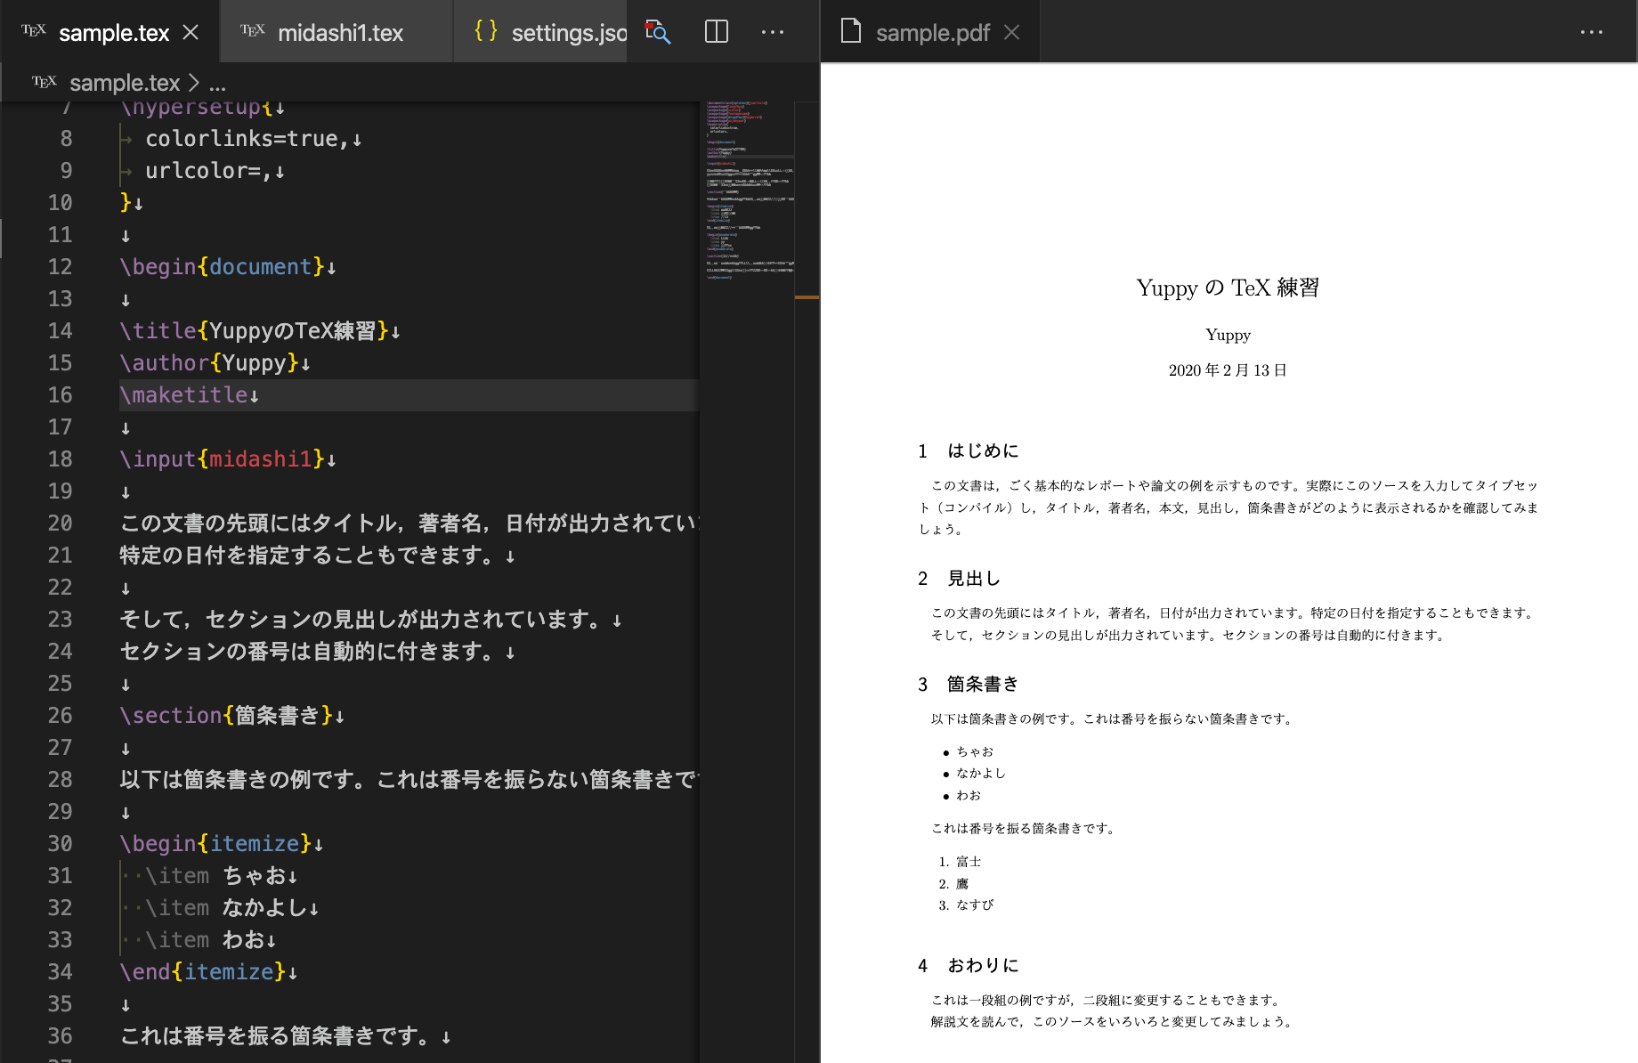The image size is (1638, 1063).
Task: Split the editor using the split icon
Action: pyautogui.click(x=717, y=32)
